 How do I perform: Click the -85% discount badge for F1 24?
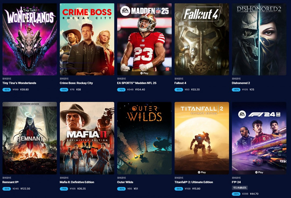coord(236,194)
